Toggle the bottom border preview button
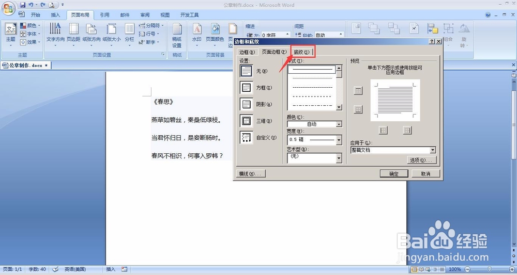This screenshot has width=517, height=275. (x=358, y=109)
